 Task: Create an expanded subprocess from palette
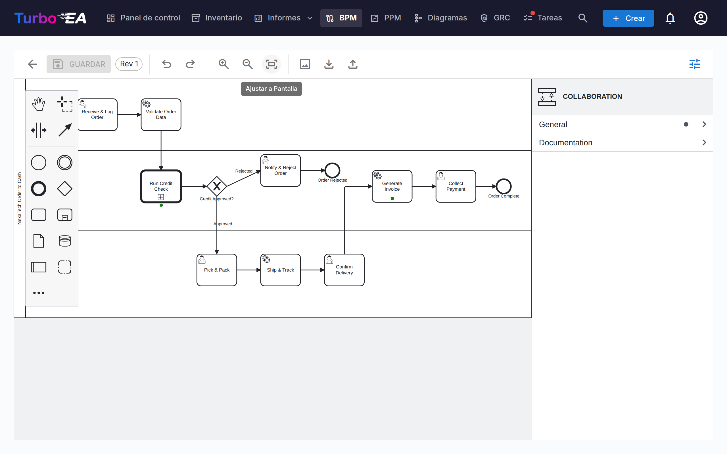click(64, 215)
